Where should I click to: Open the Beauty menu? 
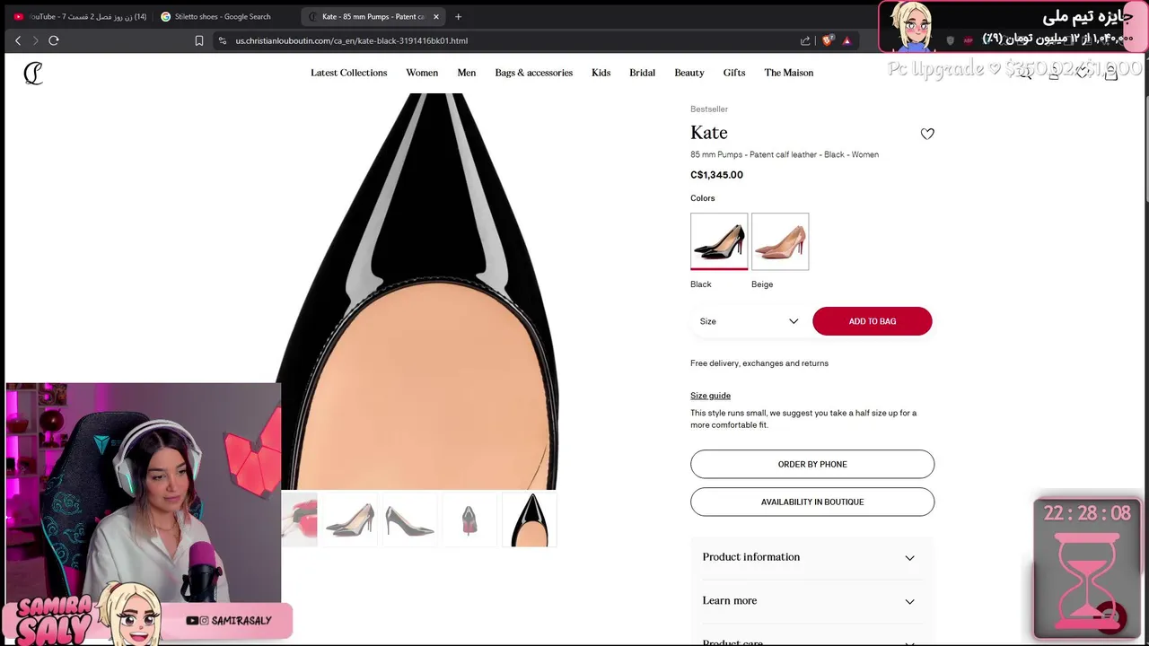pos(689,73)
